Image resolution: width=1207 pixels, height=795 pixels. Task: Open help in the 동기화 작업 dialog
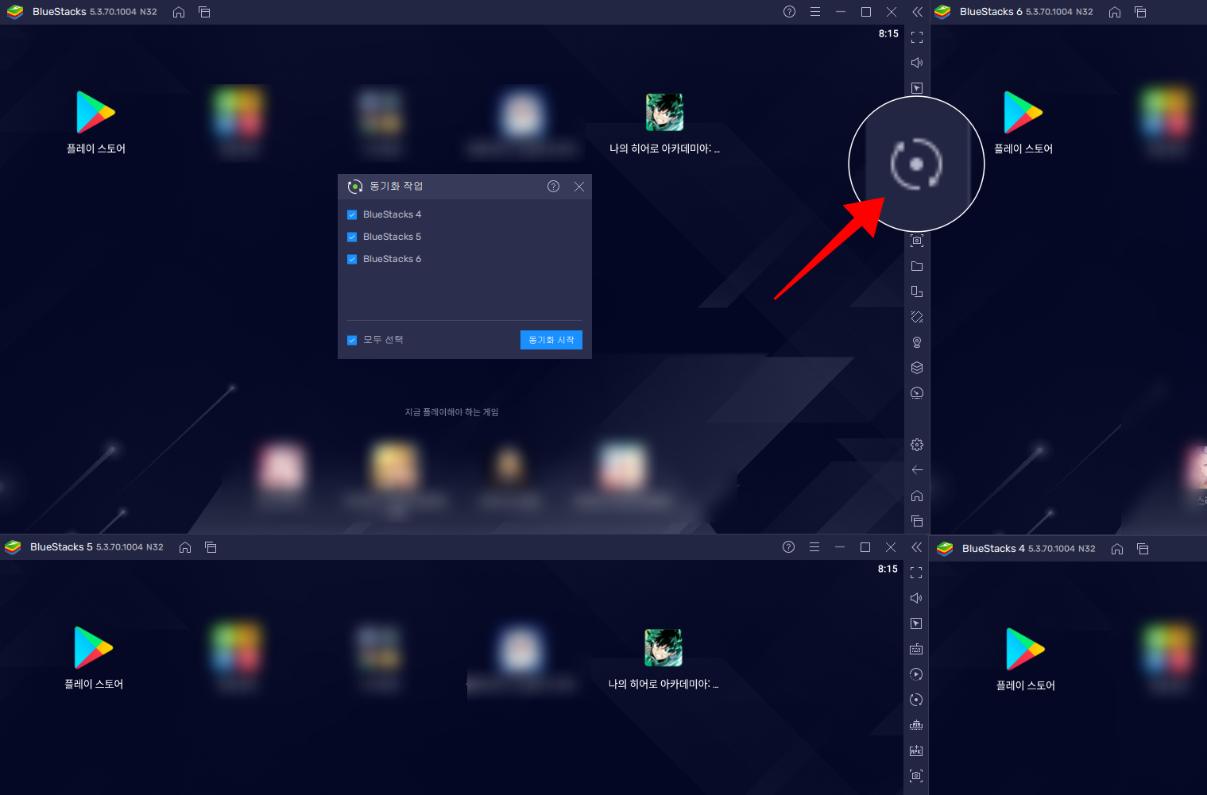tap(554, 187)
